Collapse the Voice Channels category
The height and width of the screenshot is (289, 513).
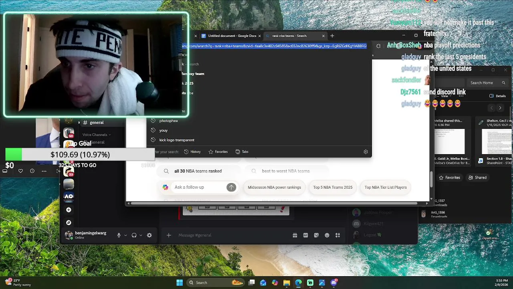[97, 135]
